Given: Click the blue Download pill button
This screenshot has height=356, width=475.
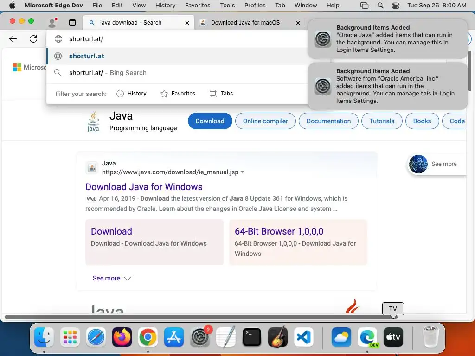Looking at the screenshot, I should [x=210, y=121].
